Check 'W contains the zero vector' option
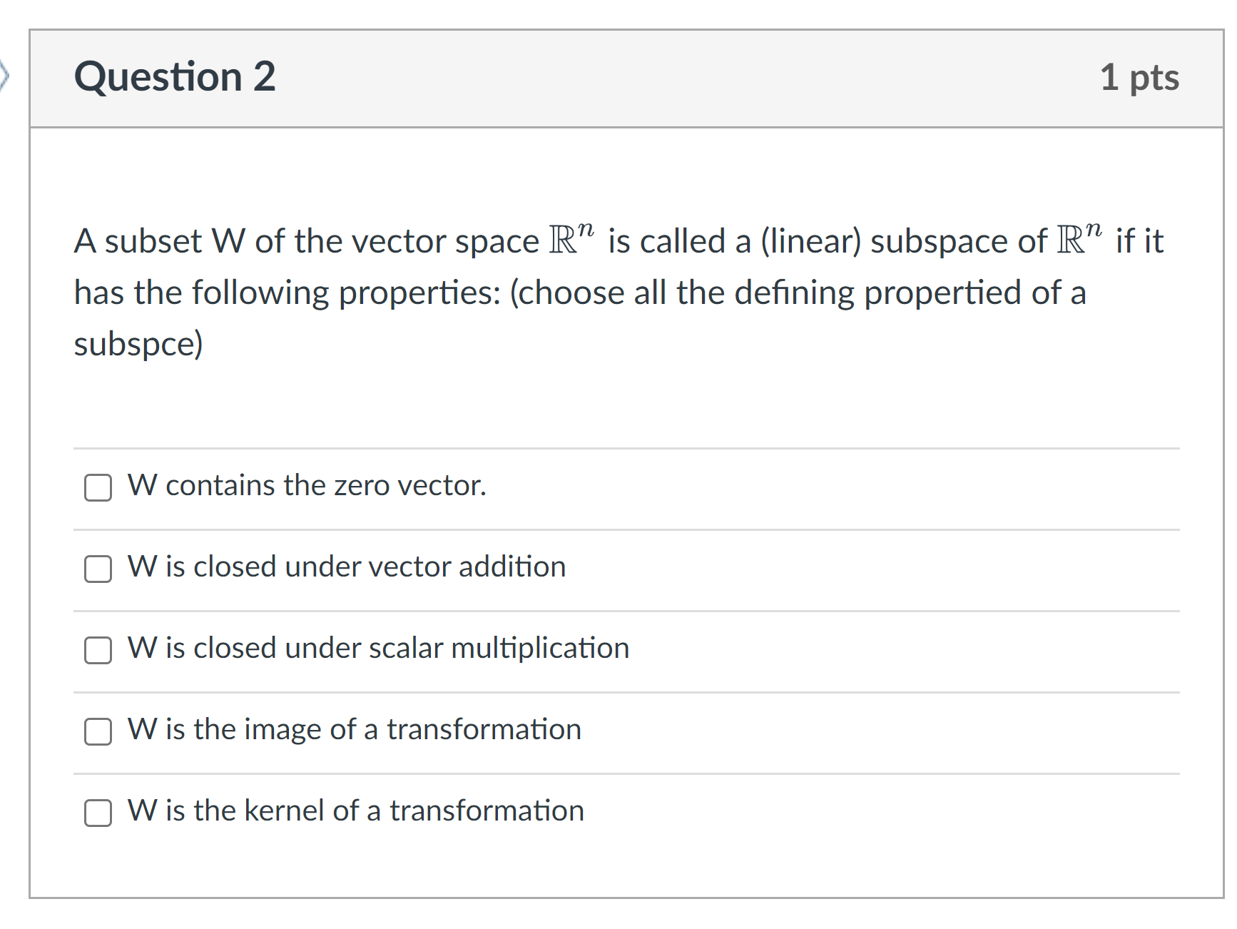Screen dimensions: 1237x929 [x=98, y=489]
